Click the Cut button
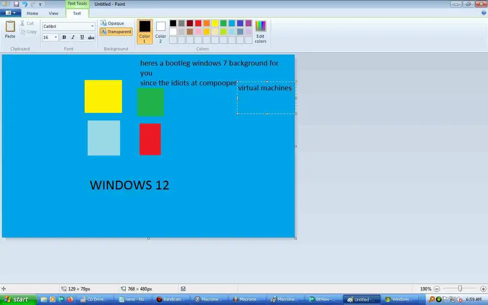Screen dimensions: 488x305 [x=27, y=23]
